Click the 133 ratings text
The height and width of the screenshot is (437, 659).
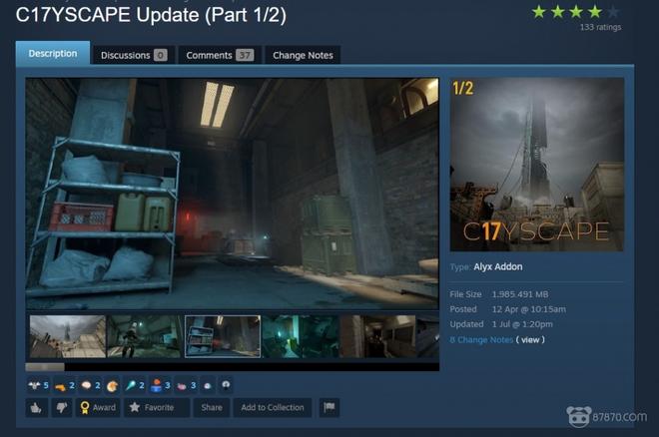click(600, 27)
